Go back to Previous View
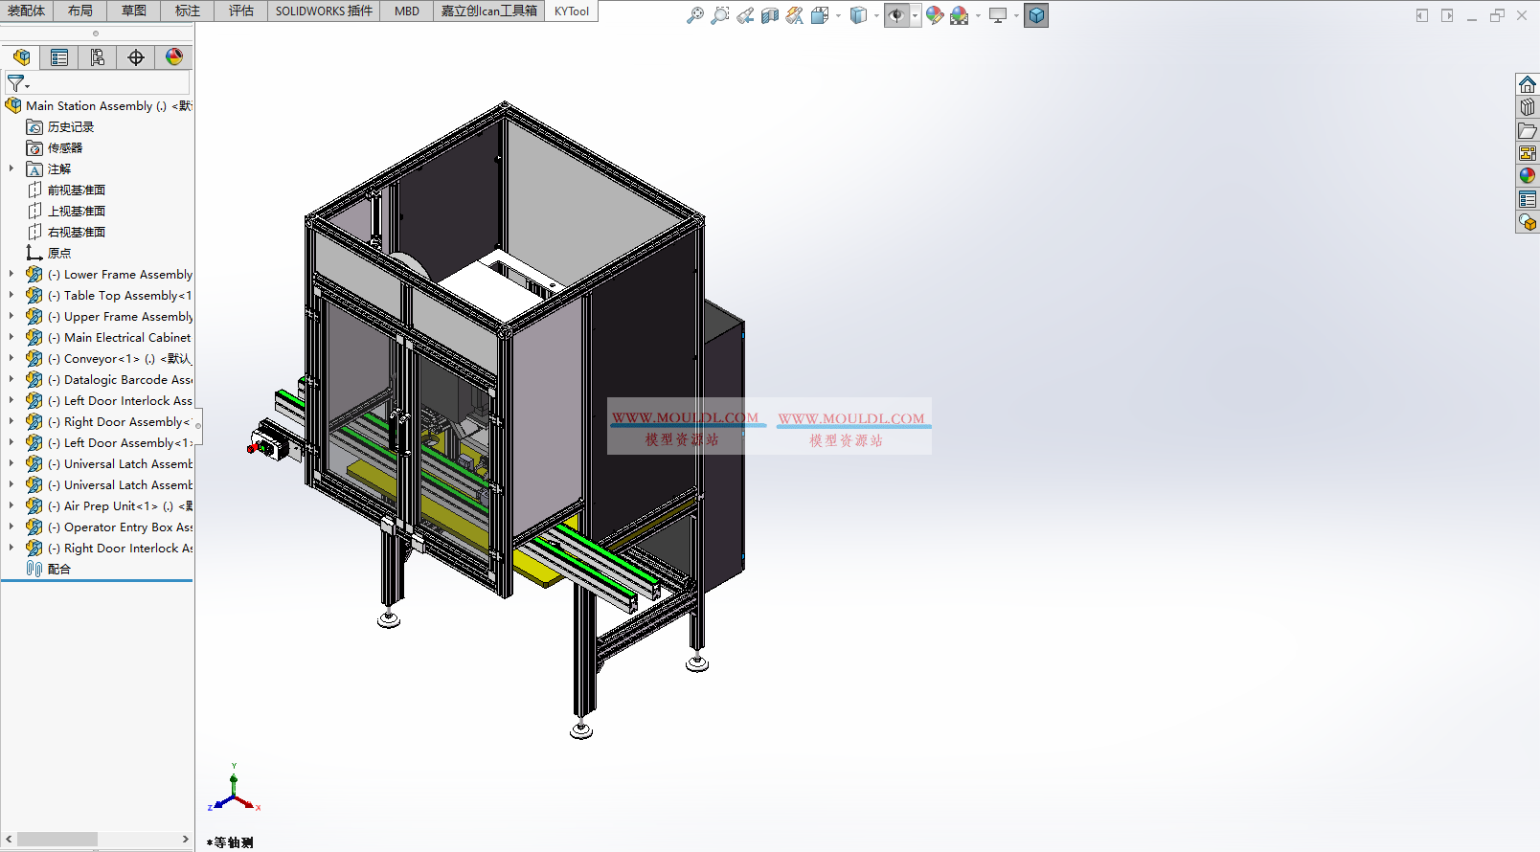The height and width of the screenshot is (852, 1540). pyautogui.click(x=745, y=15)
